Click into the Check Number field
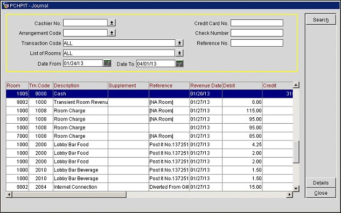Image resolution: width=341 pixels, height=213 pixels. coord(257,33)
